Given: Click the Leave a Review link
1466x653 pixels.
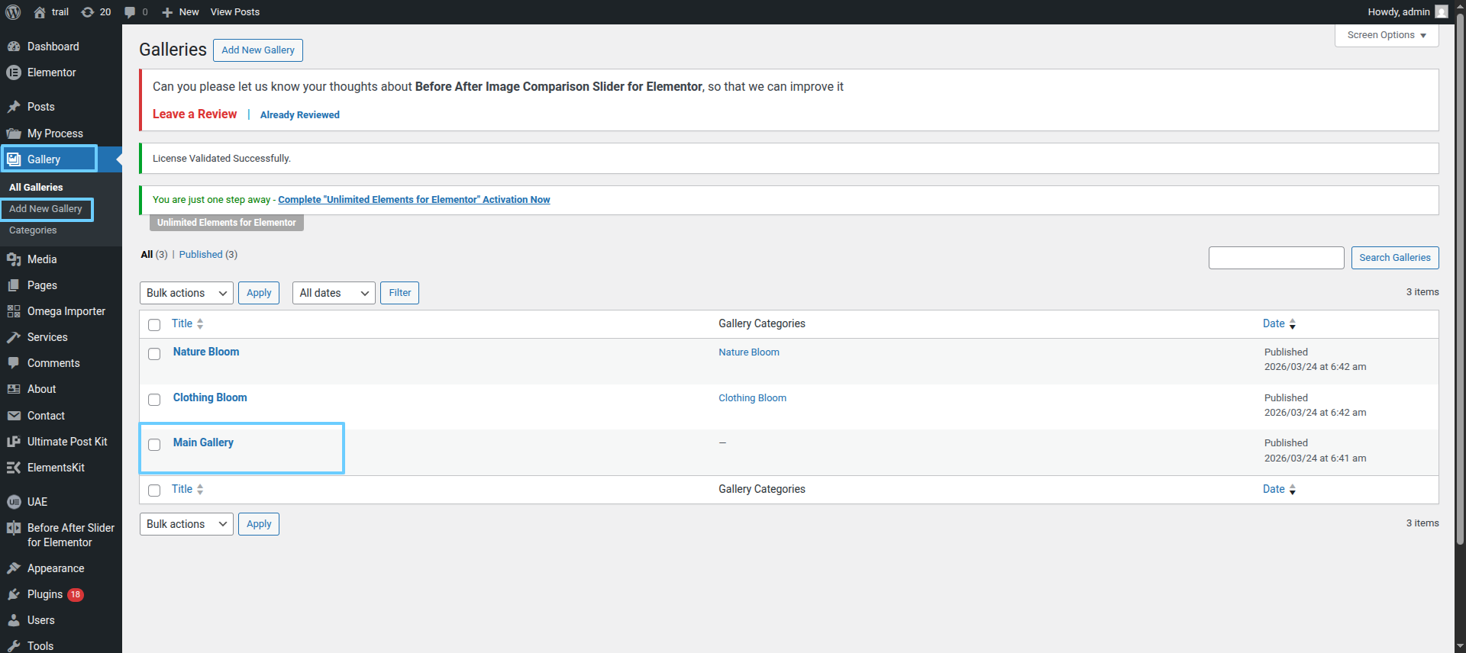Looking at the screenshot, I should [x=195, y=114].
